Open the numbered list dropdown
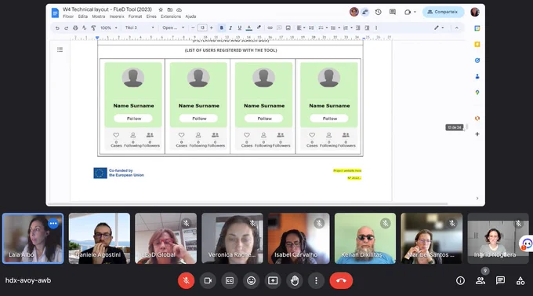Screen dimensions: 533x296 click(x=347, y=28)
